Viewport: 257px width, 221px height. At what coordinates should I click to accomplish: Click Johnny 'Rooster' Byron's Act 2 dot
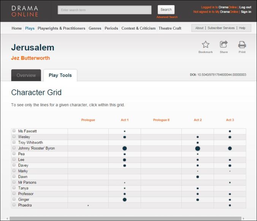pyautogui.click(x=198, y=148)
